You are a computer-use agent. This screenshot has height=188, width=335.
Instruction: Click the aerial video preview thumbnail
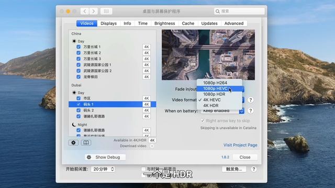[x=208, y=55]
